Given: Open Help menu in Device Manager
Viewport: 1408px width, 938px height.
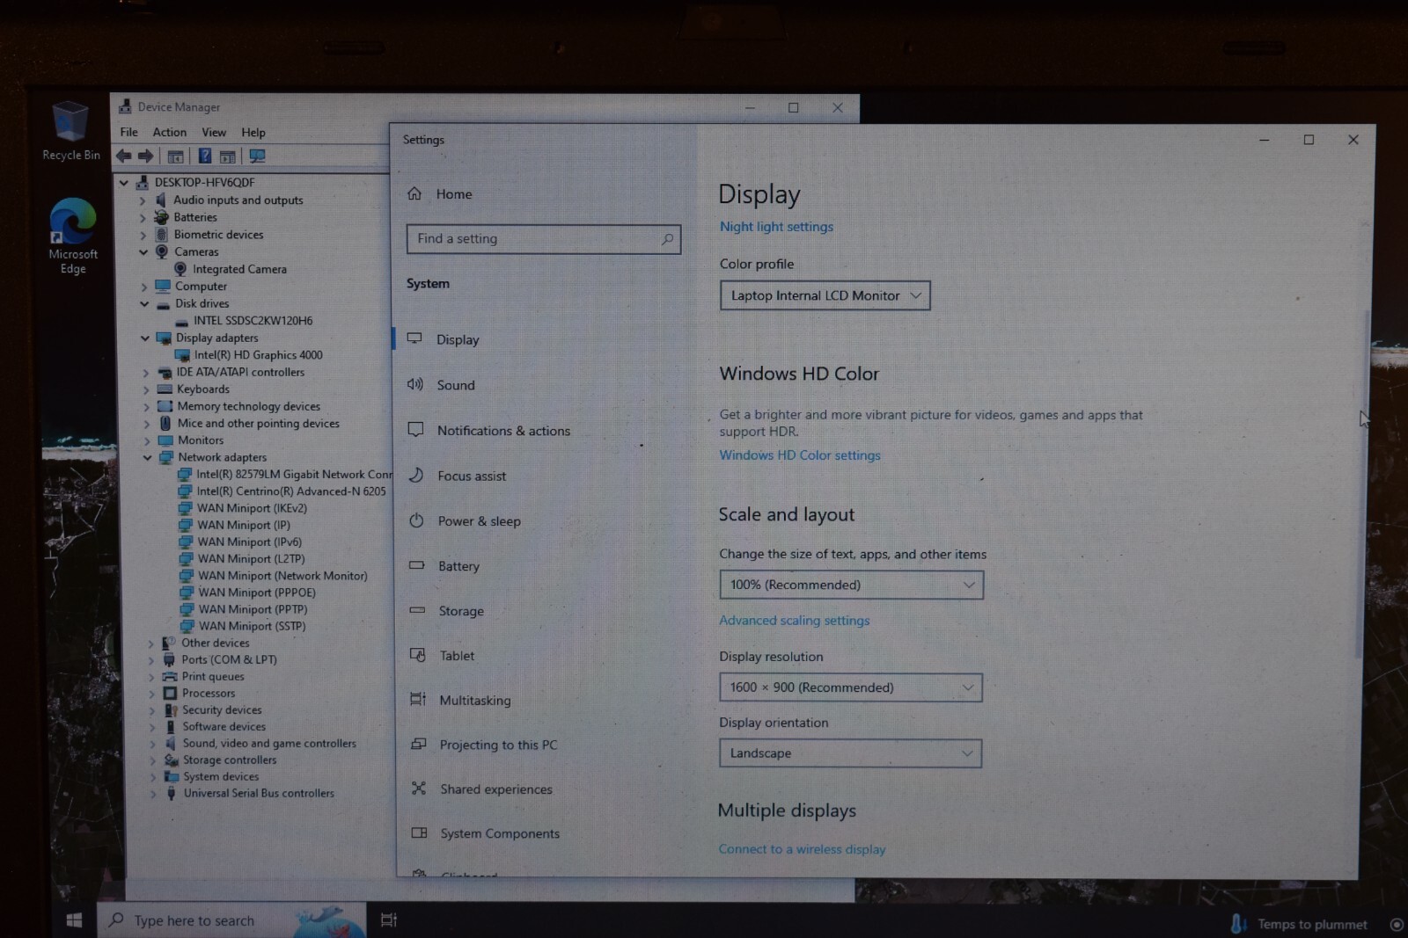Looking at the screenshot, I should pyautogui.click(x=253, y=133).
